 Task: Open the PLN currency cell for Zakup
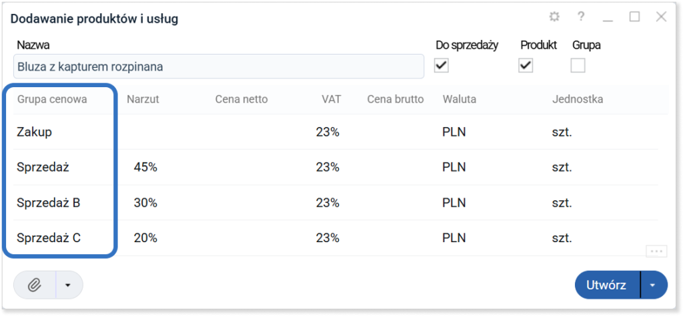[x=454, y=132]
